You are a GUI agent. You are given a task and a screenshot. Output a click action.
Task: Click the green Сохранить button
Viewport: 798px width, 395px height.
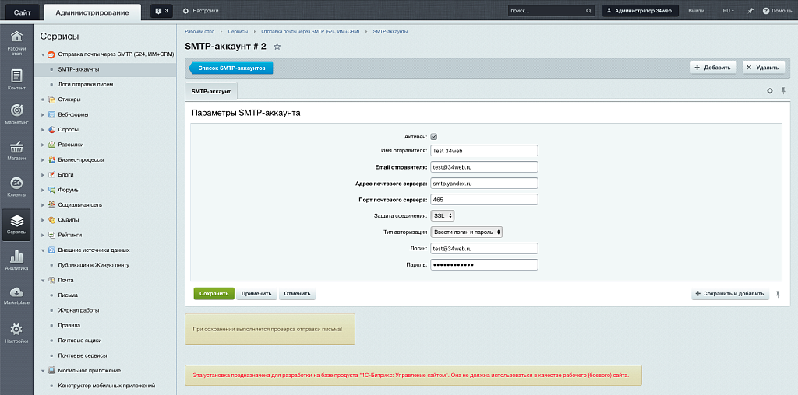coord(214,294)
